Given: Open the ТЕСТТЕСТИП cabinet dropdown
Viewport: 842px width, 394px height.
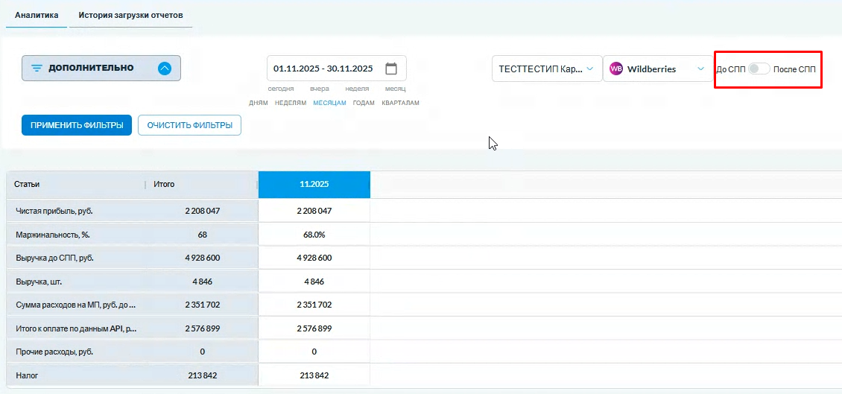Looking at the screenshot, I should (547, 69).
